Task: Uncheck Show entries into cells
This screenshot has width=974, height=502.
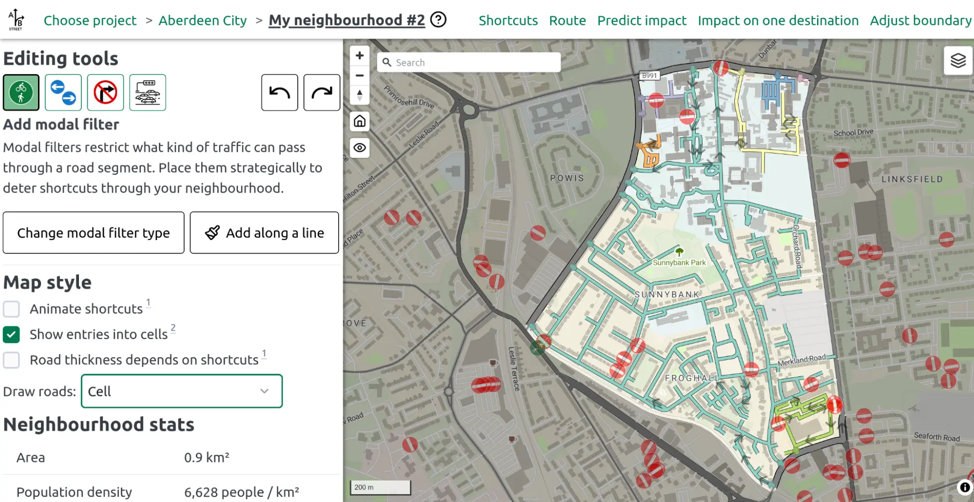Action: 11,335
